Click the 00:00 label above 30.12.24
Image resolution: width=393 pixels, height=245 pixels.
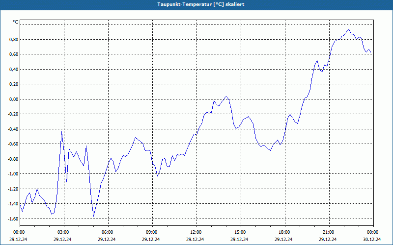(373, 232)
